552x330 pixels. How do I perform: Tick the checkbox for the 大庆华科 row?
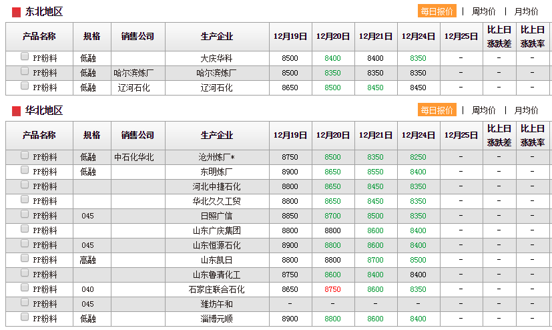(x=25, y=56)
